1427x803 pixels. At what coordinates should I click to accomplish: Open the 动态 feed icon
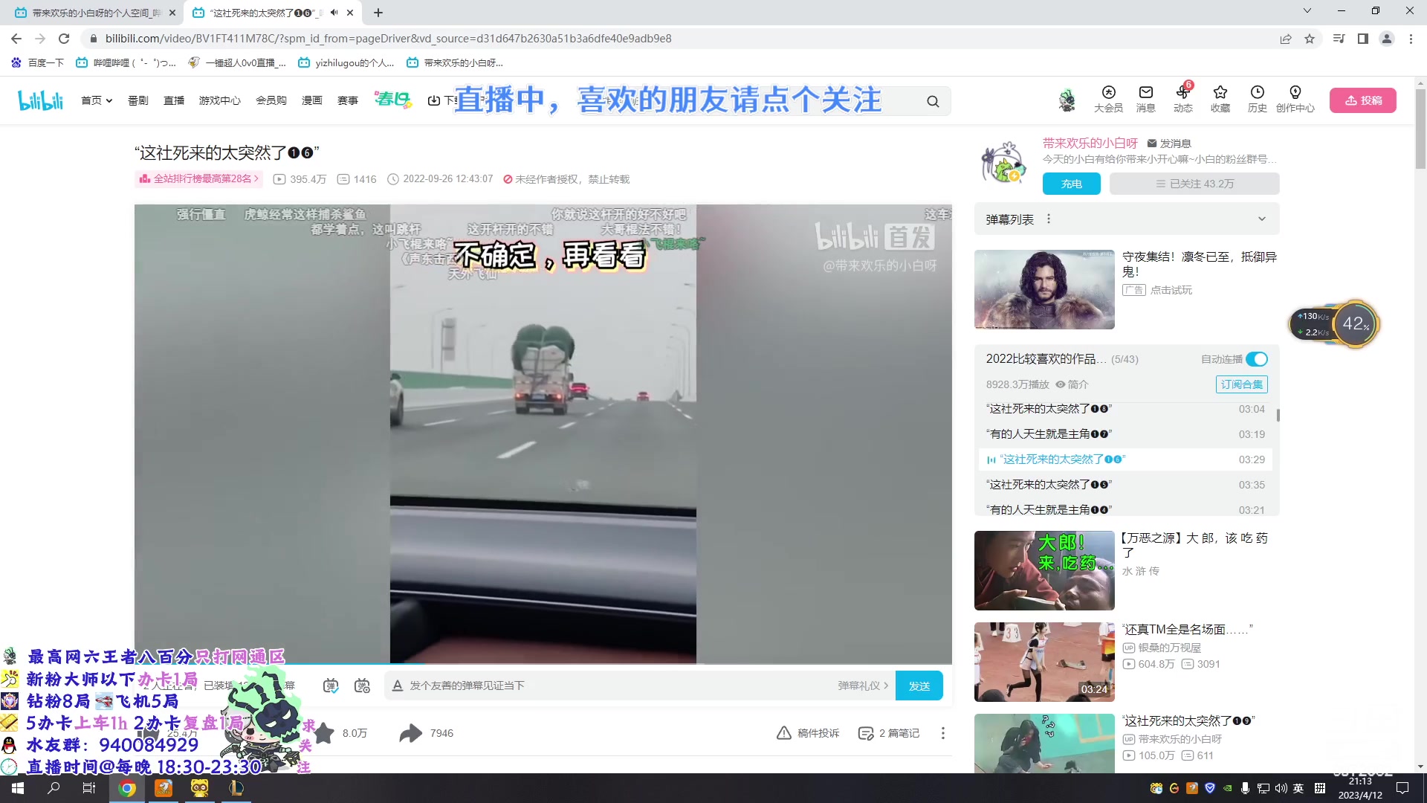pos(1182,99)
